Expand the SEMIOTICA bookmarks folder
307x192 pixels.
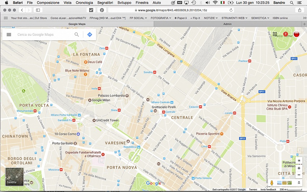pyautogui.click(x=260, y=18)
